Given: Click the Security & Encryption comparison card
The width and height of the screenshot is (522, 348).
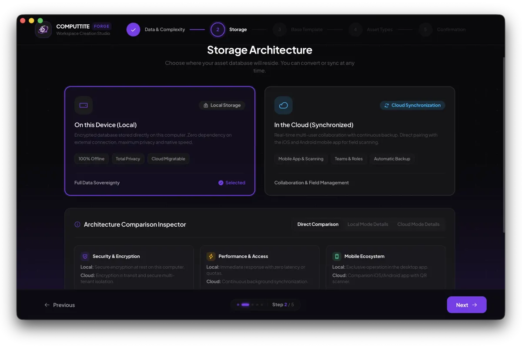Looking at the screenshot, I should pos(134,268).
